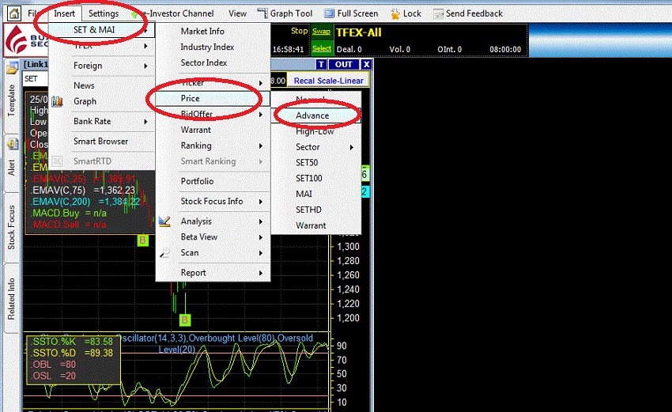The width and height of the screenshot is (672, 412).
Task: Select Advance in Price submenu
Action: pyautogui.click(x=316, y=115)
